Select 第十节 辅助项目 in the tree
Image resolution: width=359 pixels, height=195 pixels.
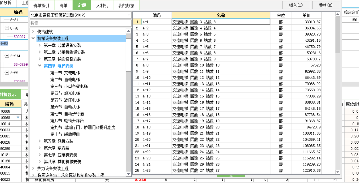[x=65, y=134]
